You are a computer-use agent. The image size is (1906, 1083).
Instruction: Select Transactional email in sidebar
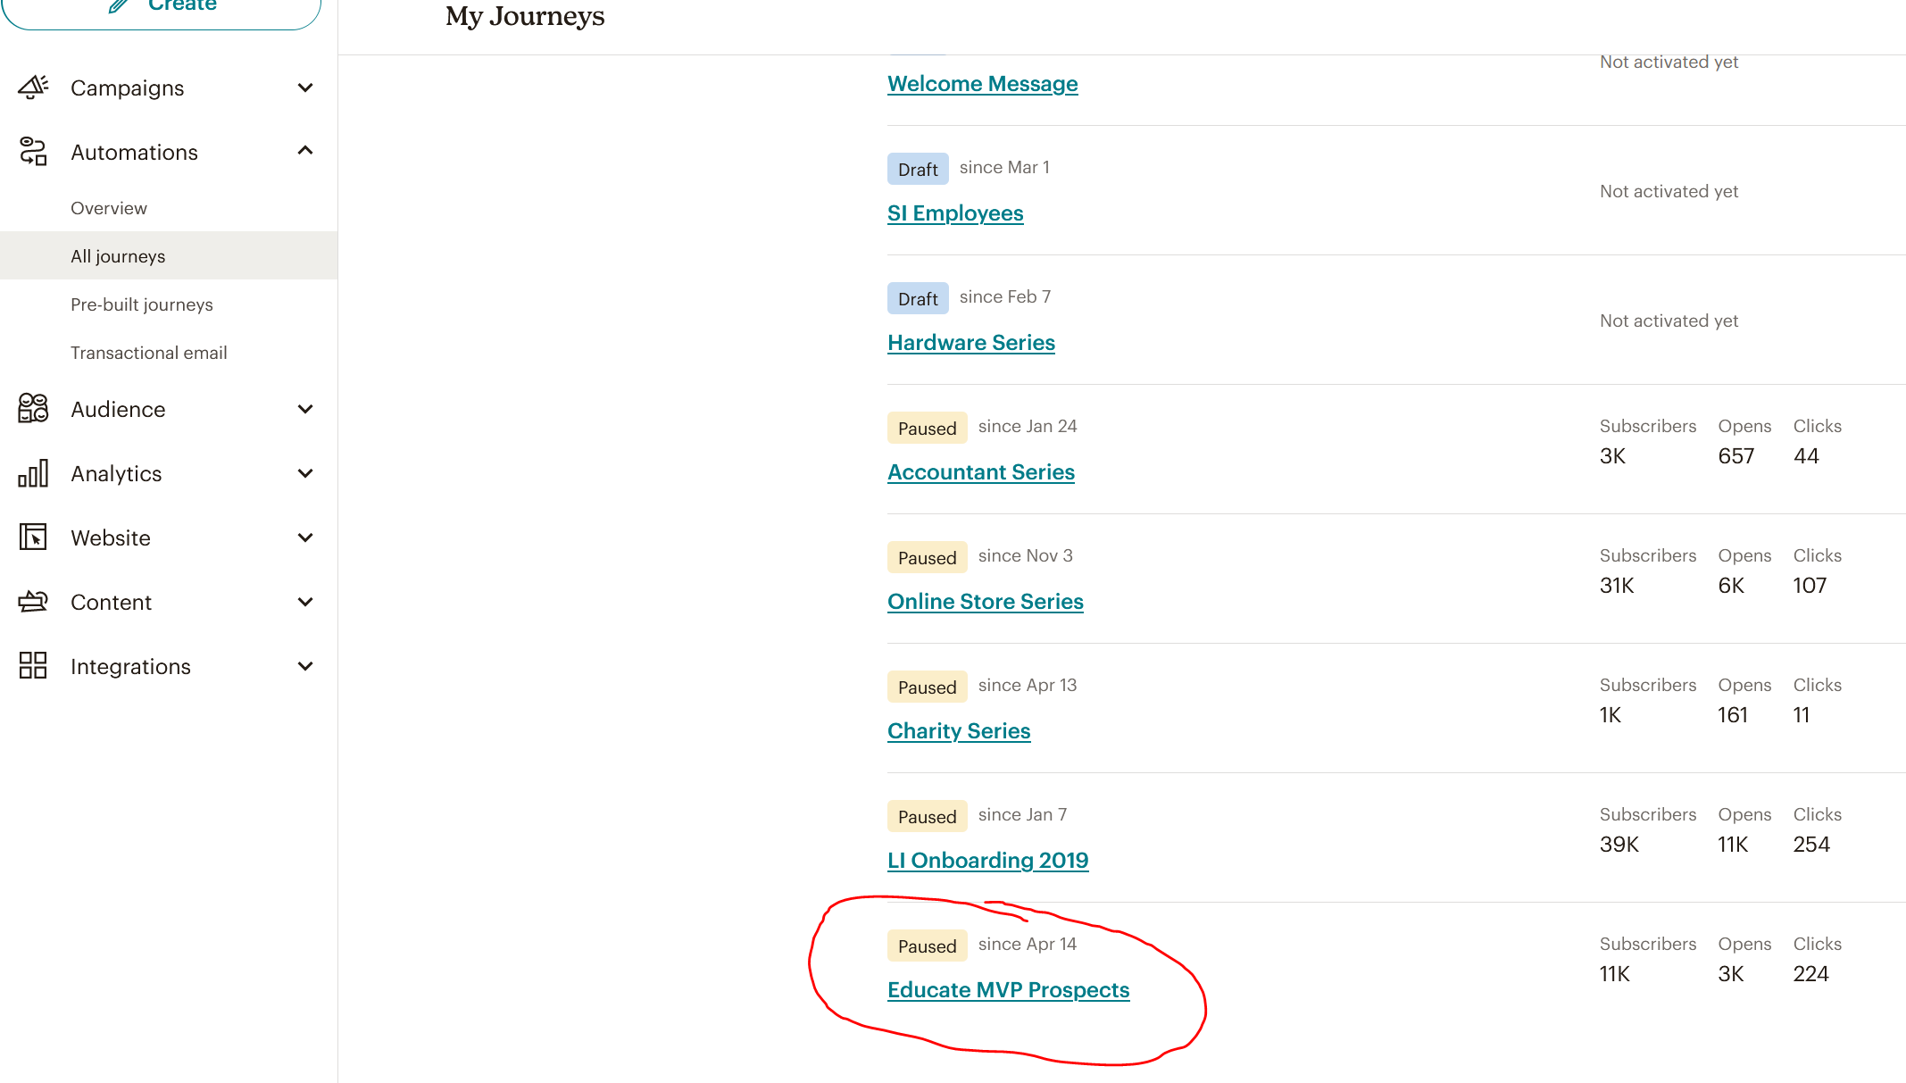149,353
